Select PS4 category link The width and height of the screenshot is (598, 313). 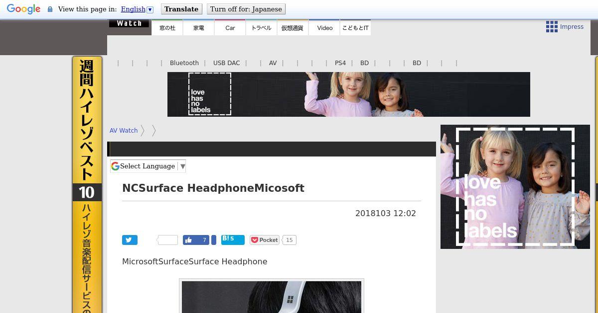pos(340,63)
